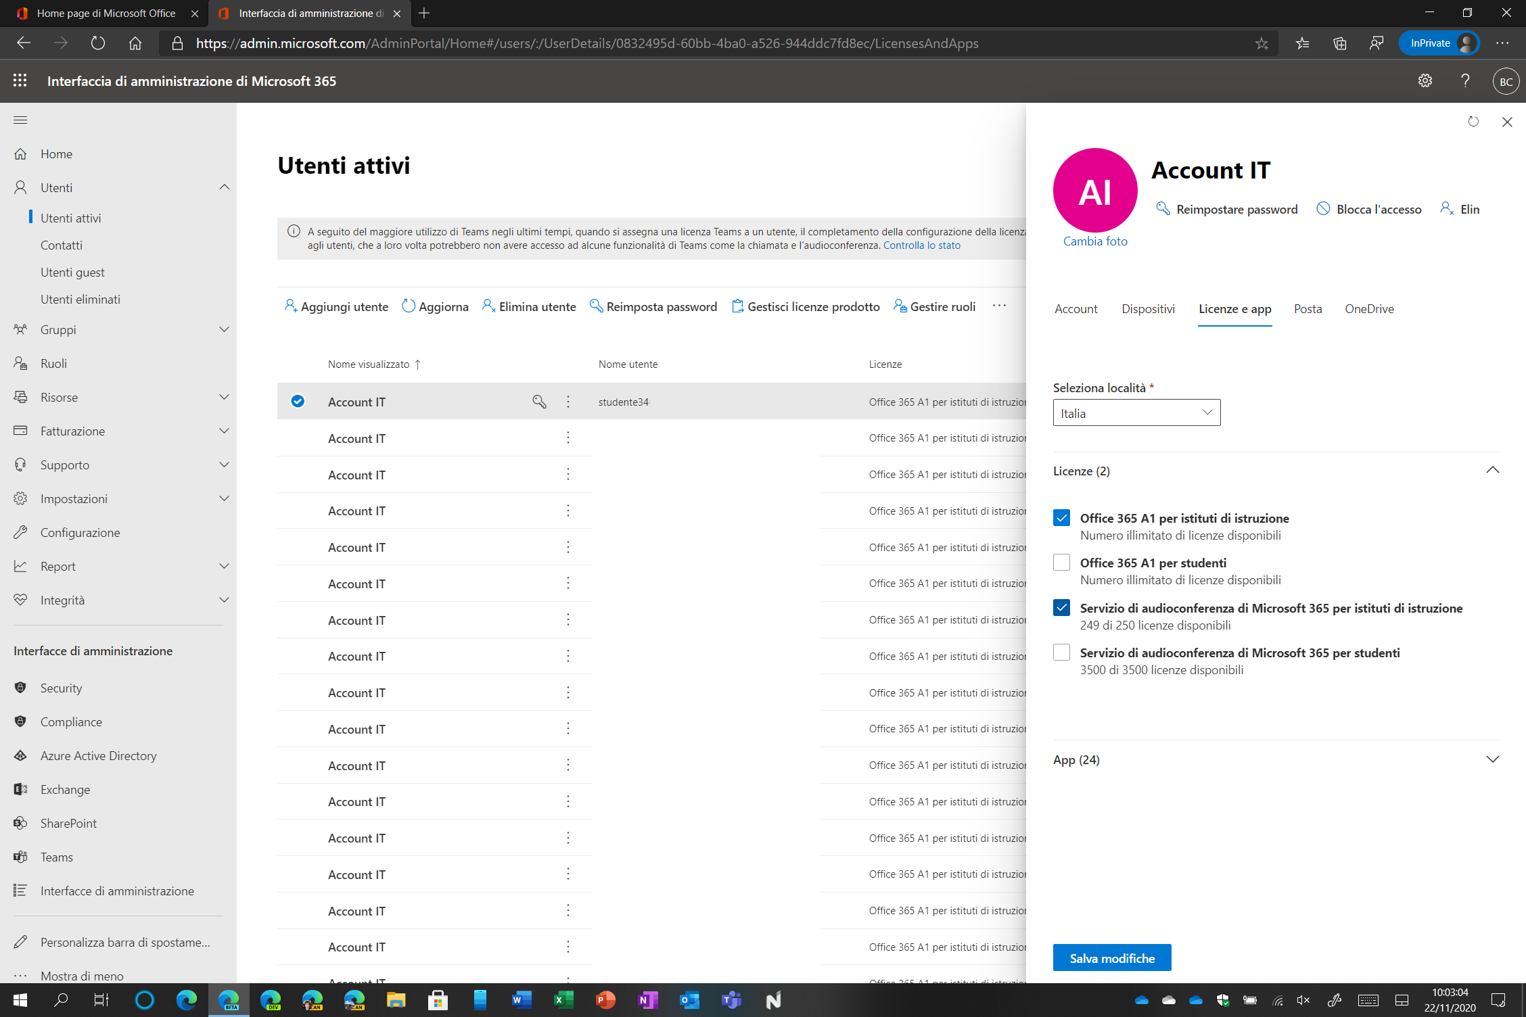Click the info icon in Teams notice
Screen dimensions: 1526x1017
click(x=294, y=231)
